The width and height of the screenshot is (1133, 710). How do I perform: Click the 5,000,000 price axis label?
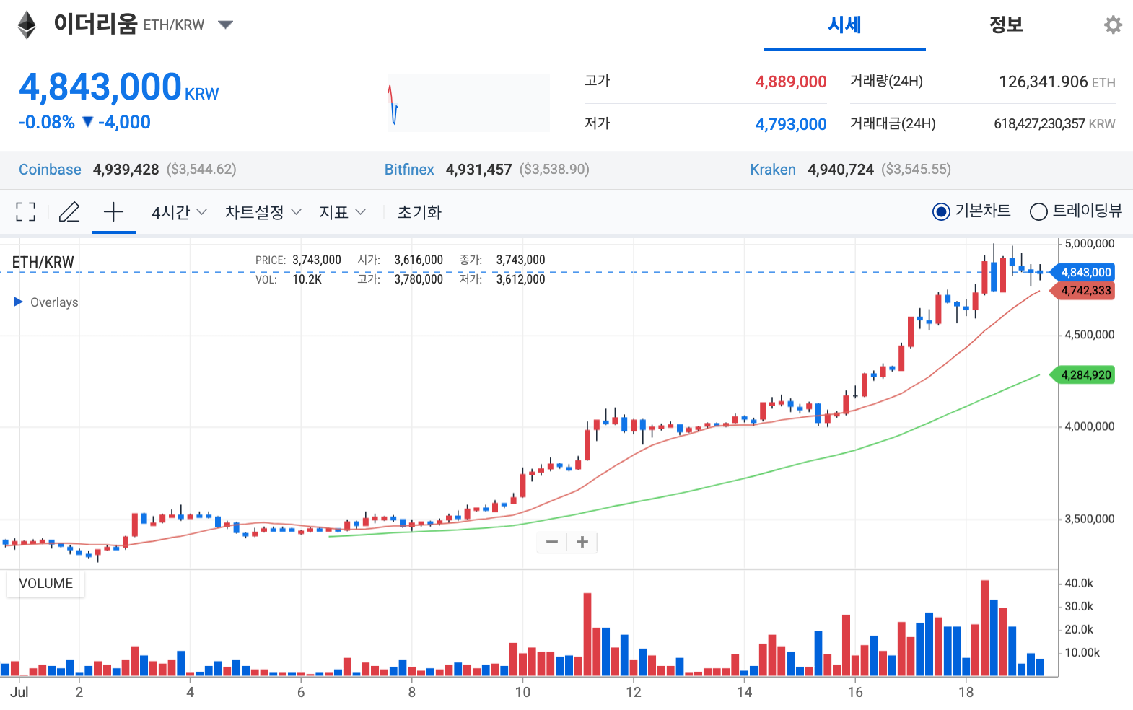pyautogui.click(x=1090, y=244)
